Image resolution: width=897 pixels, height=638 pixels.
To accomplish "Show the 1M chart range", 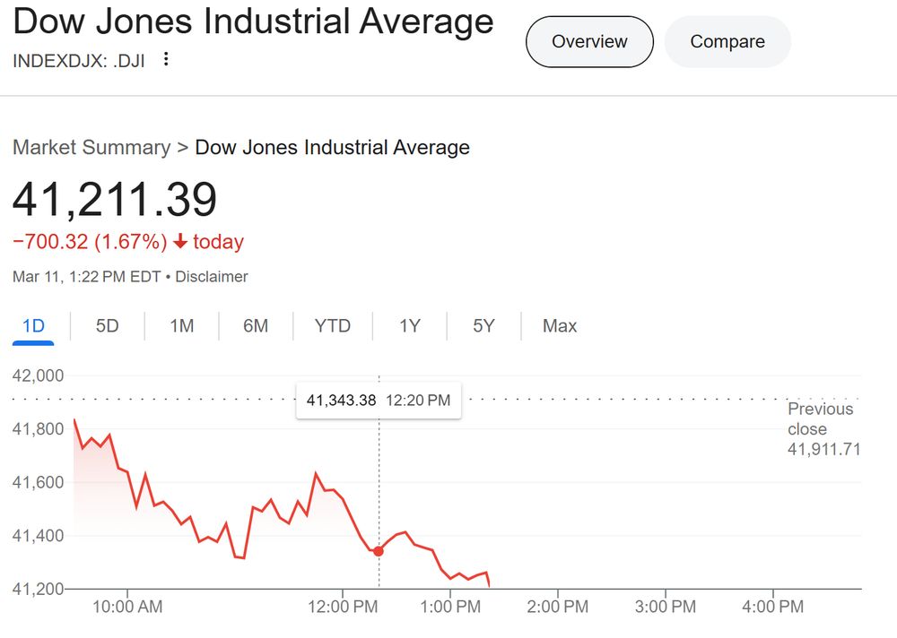I will pos(182,326).
